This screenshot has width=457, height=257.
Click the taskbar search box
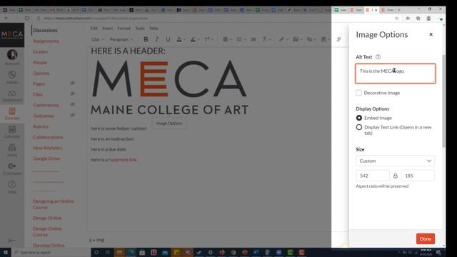tap(51, 252)
